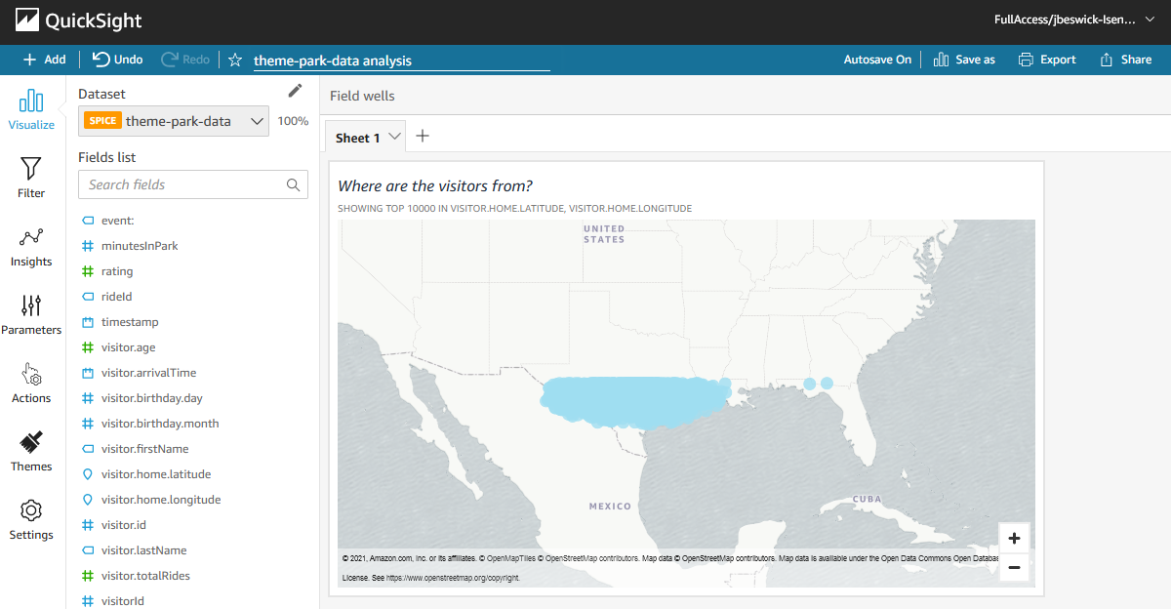
Task: Click the Share button
Action: tap(1125, 60)
